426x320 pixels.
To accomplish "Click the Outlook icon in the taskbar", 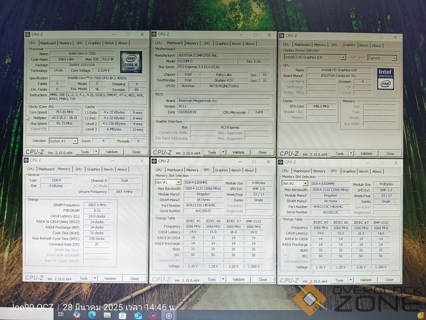I will [137, 315].
